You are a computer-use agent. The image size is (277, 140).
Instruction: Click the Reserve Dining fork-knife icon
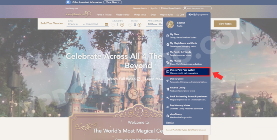pyautogui.click(x=168, y=89)
